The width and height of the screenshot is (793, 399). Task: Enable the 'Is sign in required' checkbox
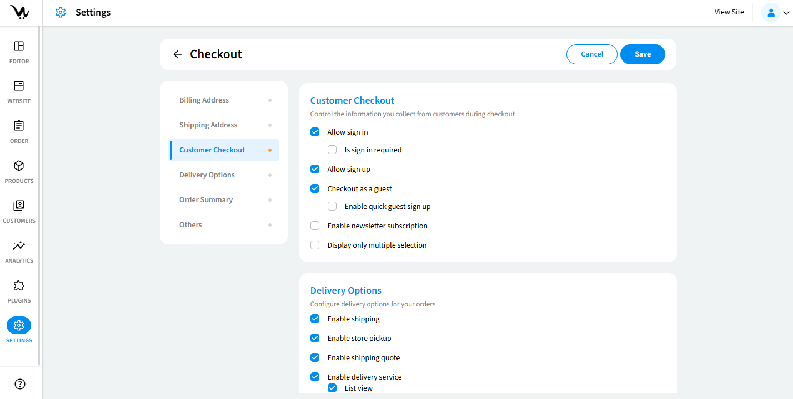332,150
